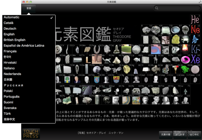The height and width of the screenshot is (140, 202).
Task: Open the Zinc Zn sphere tile
Action: pos(136,49)
